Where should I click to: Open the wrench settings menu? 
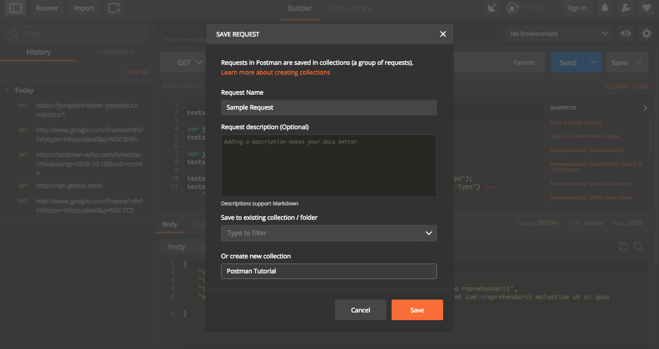(626, 8)
